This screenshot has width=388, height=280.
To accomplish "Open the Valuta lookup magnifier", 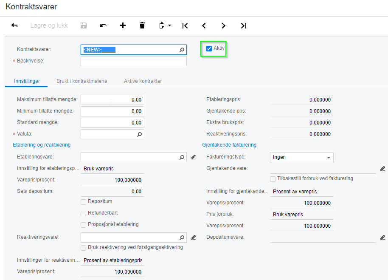I will [x=140, y=134].
